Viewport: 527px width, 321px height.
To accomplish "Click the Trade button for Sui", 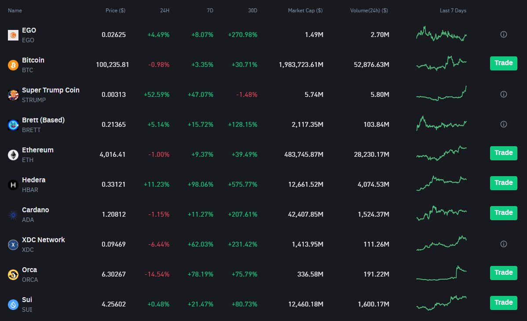I will [x=503, y=303].
